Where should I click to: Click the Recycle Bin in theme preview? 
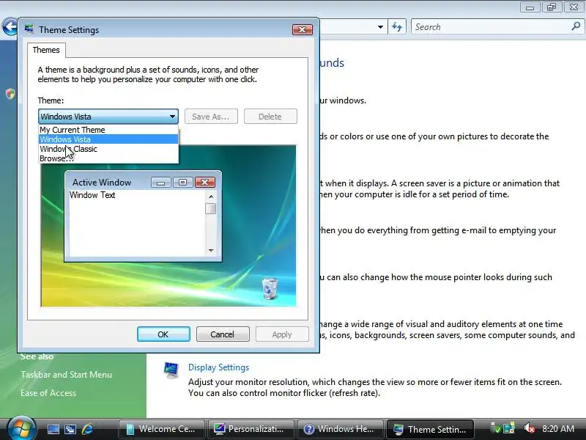(270, 288)
